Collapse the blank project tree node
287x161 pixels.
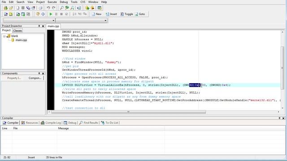[x=4, y=36]
